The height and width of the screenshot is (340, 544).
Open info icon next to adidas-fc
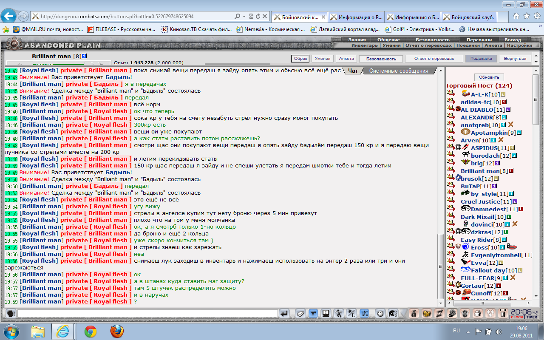(x=504, y=102)
